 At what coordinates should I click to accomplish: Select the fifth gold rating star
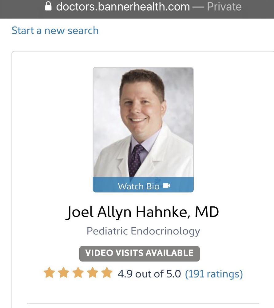106,273
